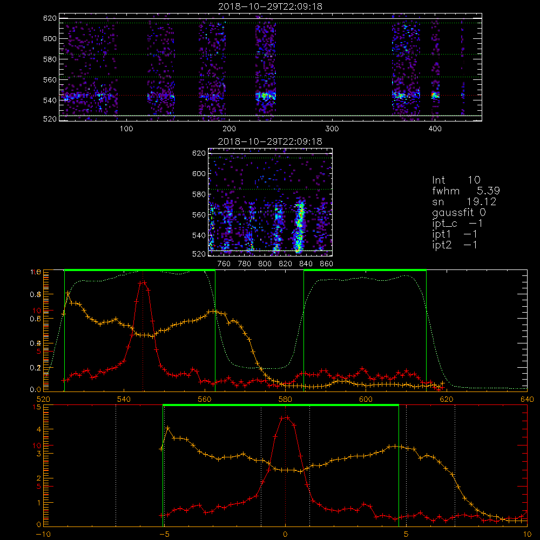
Task: Select the 'sn 19.12' readout
Action: [464, 201]
